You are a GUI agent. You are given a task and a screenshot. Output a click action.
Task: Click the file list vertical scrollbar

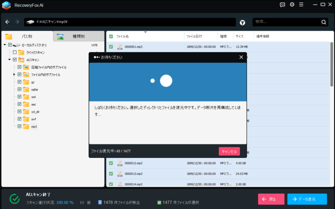[331, 66]
